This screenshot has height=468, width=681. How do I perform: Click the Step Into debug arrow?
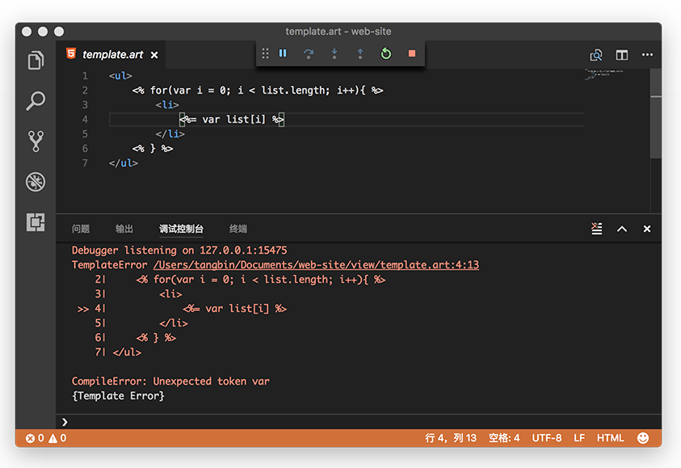(x=334, y=53)
